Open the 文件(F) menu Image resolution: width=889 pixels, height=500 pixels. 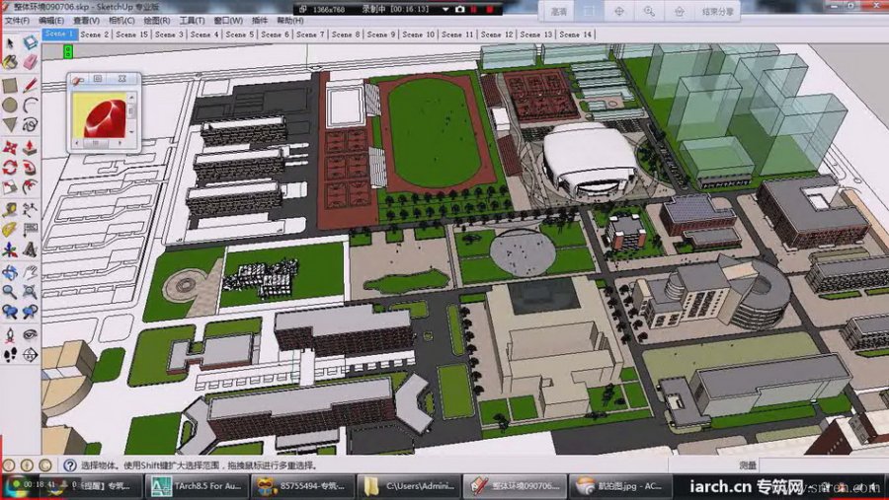tap(17, 21)
